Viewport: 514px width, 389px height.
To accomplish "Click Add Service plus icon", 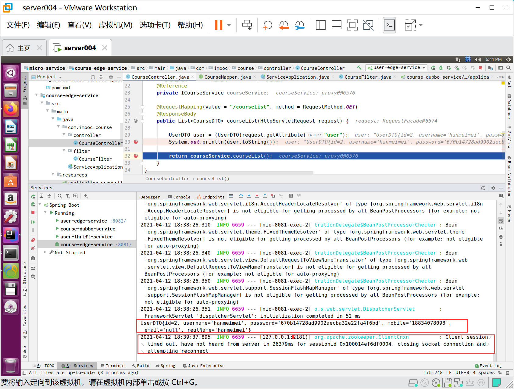I will 86,196.
